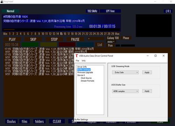Open the List button
This screenshot has height=126, width=175.
tap(100, 45)
